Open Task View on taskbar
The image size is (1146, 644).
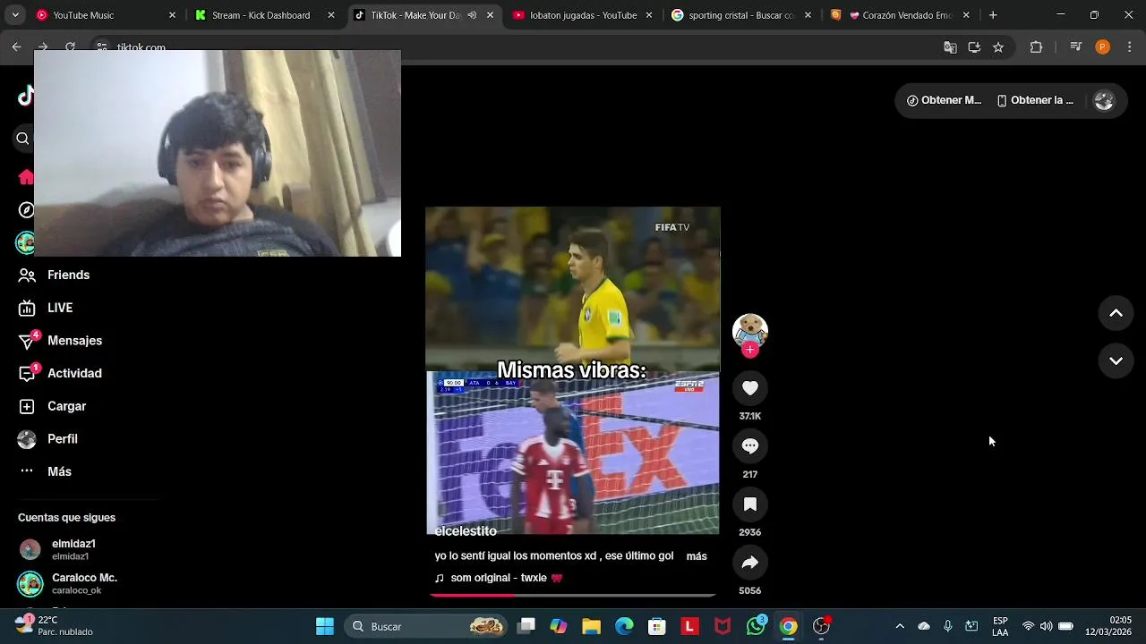click(x=526, y=626)
